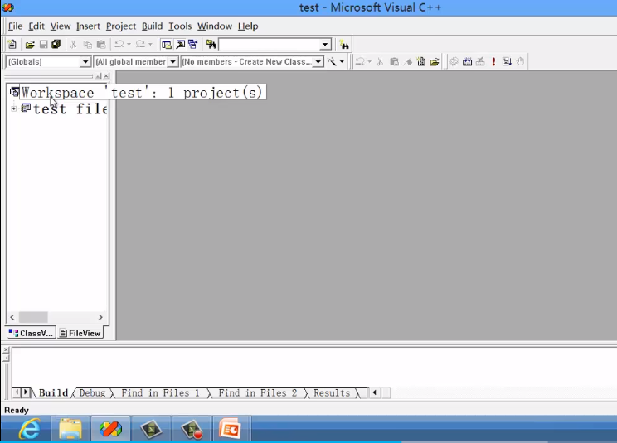Click the scissors icon on second-row toolbar
617x443 pixels.
click(x=380, y=61)
